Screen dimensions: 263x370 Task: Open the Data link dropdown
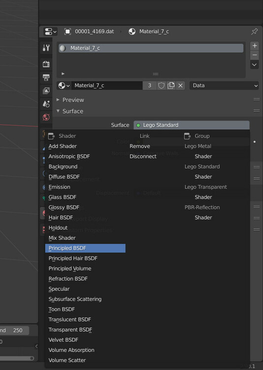click(224, 85)
